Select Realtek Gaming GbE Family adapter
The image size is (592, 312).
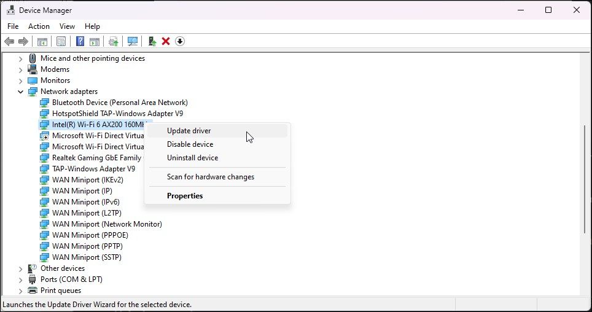tap(96, 157)
